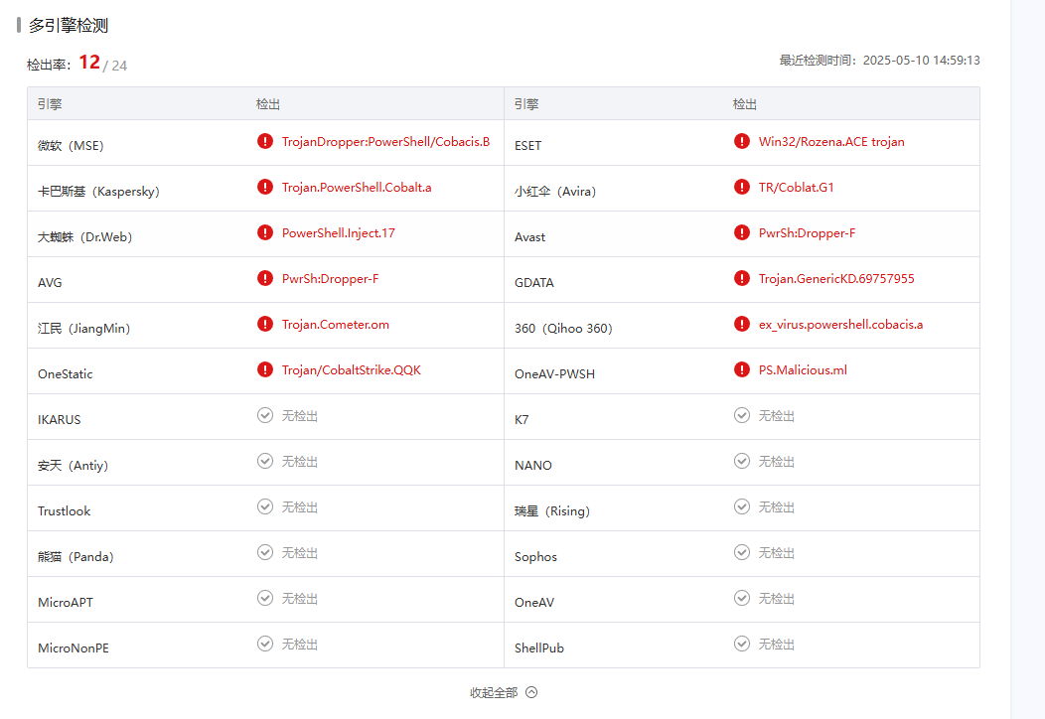The height and width of the screenshot is (719, 1045).
Task: Click the clean checkmark icon in Rising row
Action: [x=742, y=506]
